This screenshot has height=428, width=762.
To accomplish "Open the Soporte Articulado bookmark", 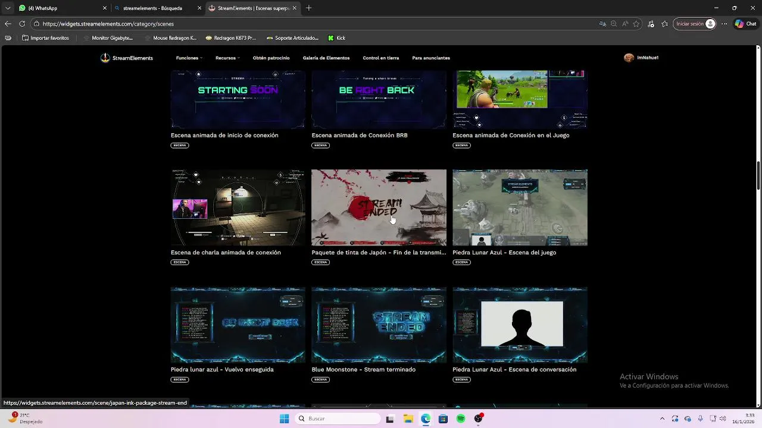I will click(x=292, y=38).
